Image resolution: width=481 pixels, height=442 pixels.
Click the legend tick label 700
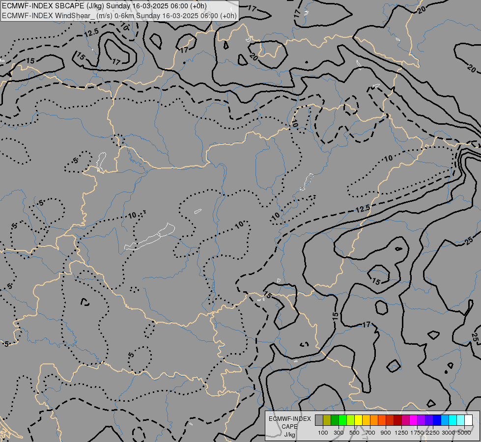tap(370, 433)
